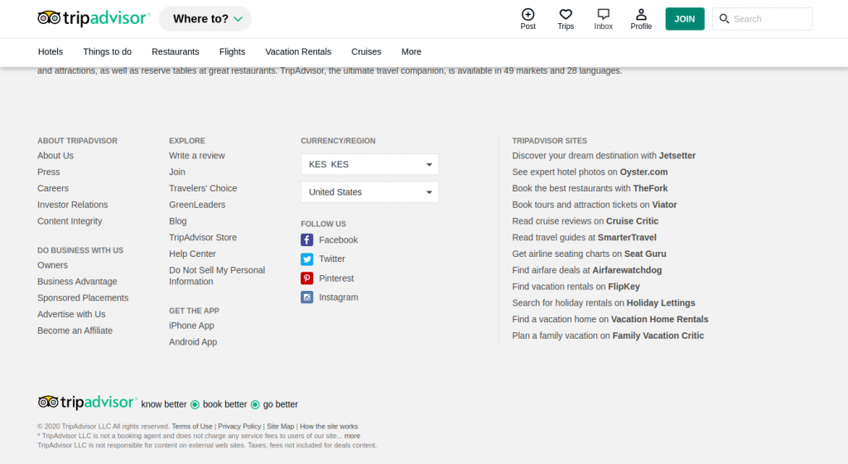Screen dimensions: 848x464
Task: Expand the 'Where to?' destination selector
Action: tap(205, 19)
